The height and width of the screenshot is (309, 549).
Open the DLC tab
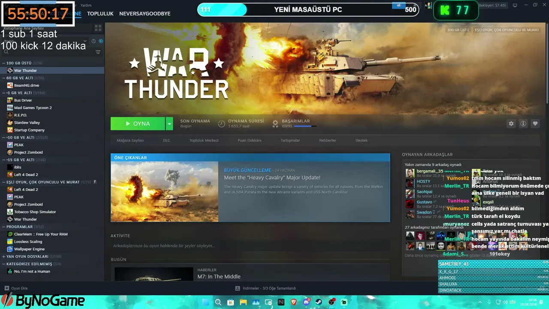click(x=166, y=140)
